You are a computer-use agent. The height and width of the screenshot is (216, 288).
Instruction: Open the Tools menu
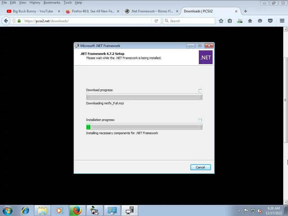[x=67, y=3]
